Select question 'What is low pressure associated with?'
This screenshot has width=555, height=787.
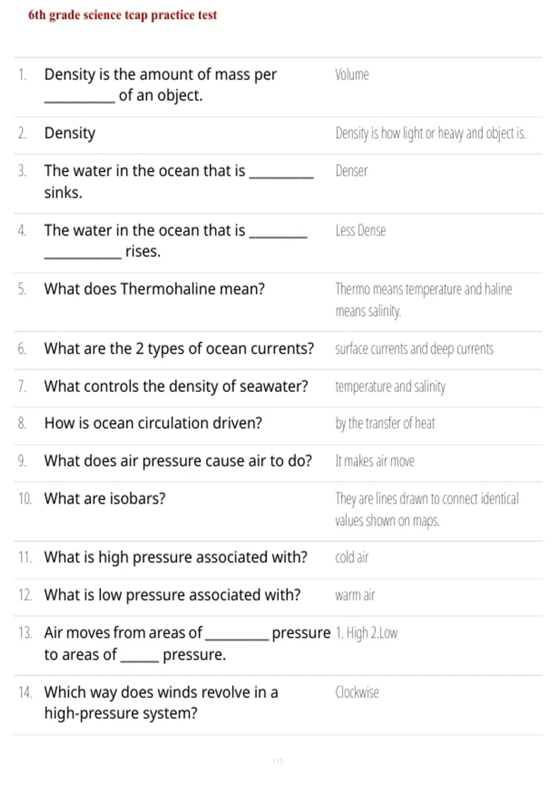point(173,595)
